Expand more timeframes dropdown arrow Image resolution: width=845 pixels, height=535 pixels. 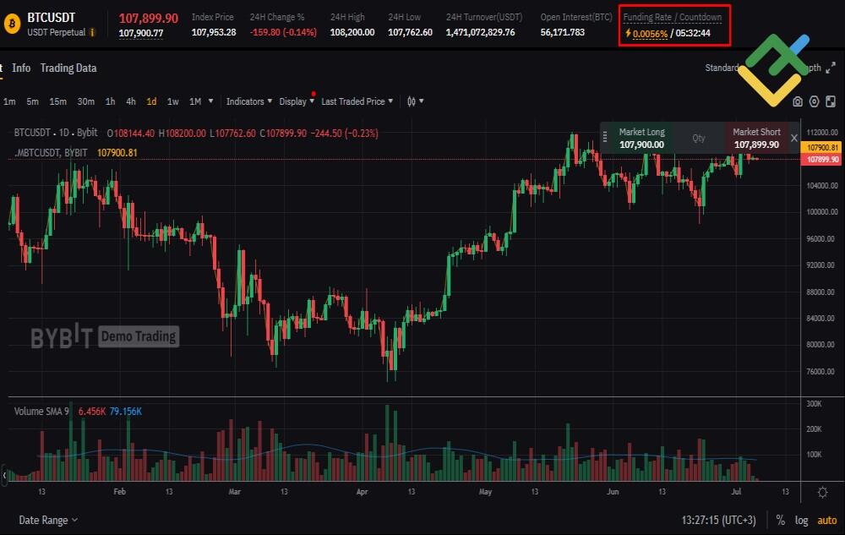coord(210,101)
